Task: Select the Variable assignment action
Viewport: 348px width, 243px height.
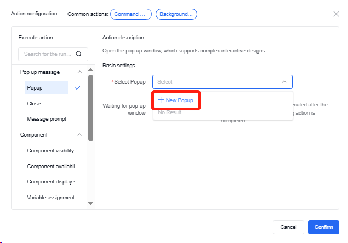Action: pos(50,197)
